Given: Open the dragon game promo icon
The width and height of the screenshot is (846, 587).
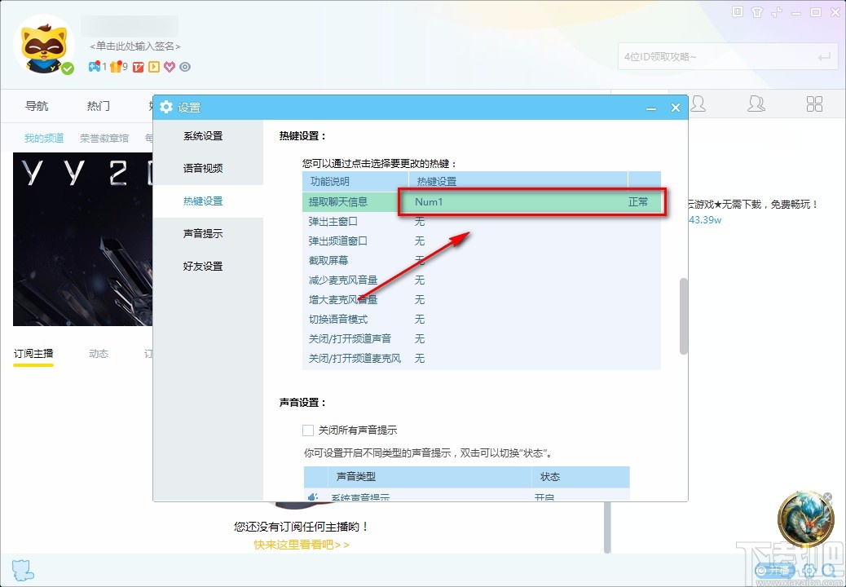Looking at the screenshot, I should [x=805, y=519].
